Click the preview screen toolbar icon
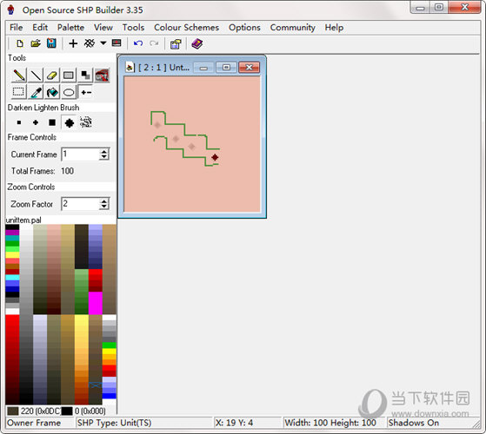The image size is (486, 434). 117,43
